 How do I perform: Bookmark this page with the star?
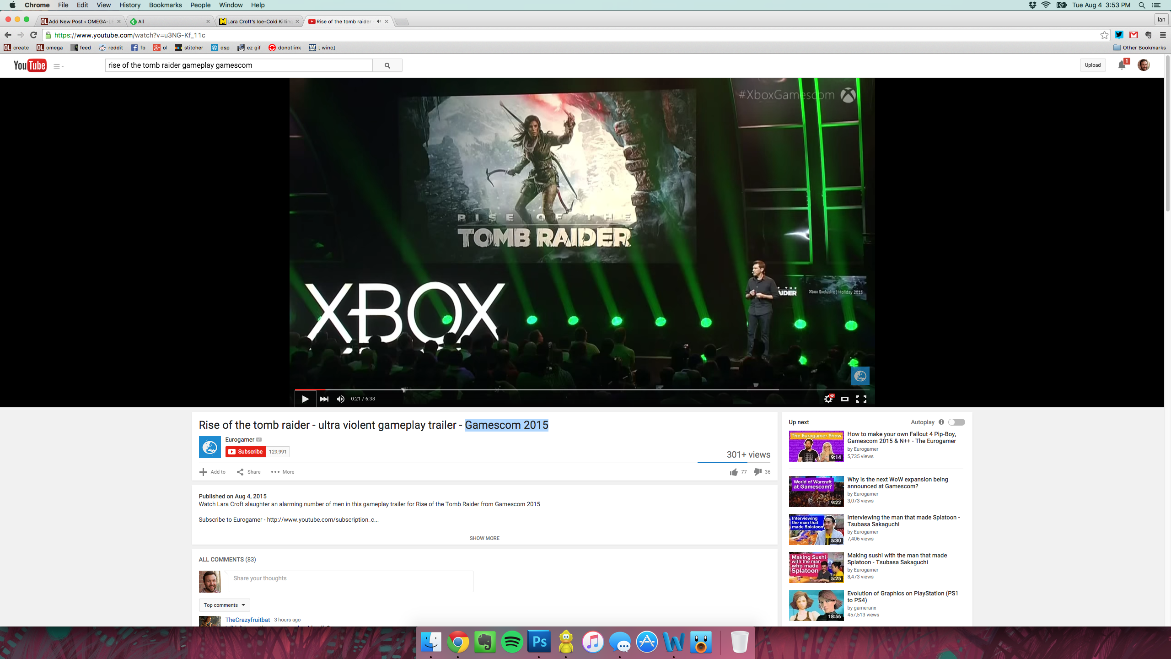pyautogui.click(x=1104, y=35)
